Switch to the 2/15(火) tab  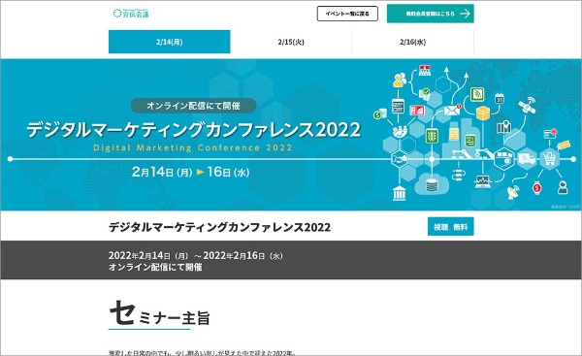(x=291, y=42)
